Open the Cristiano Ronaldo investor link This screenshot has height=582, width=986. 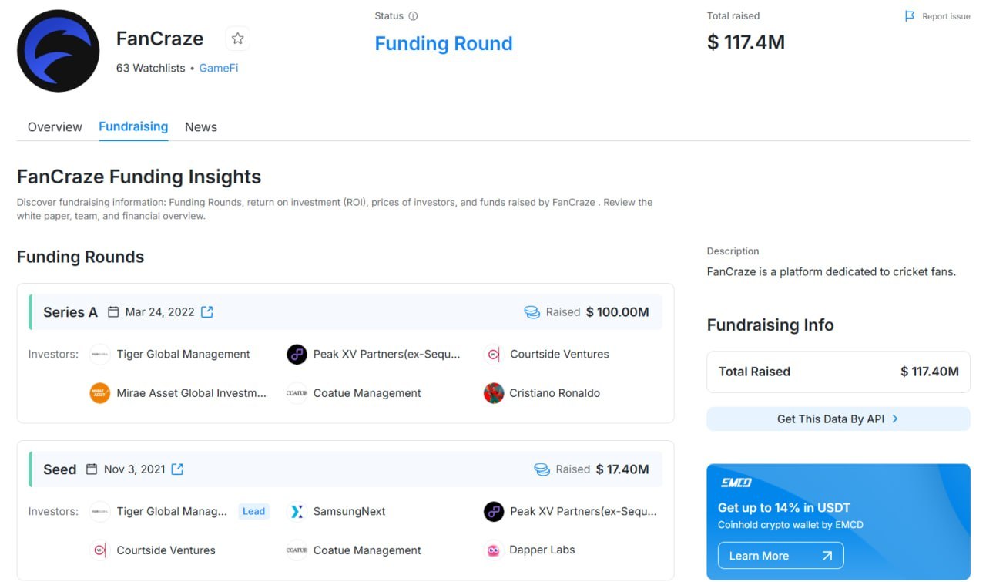click(x=555, y=393)
